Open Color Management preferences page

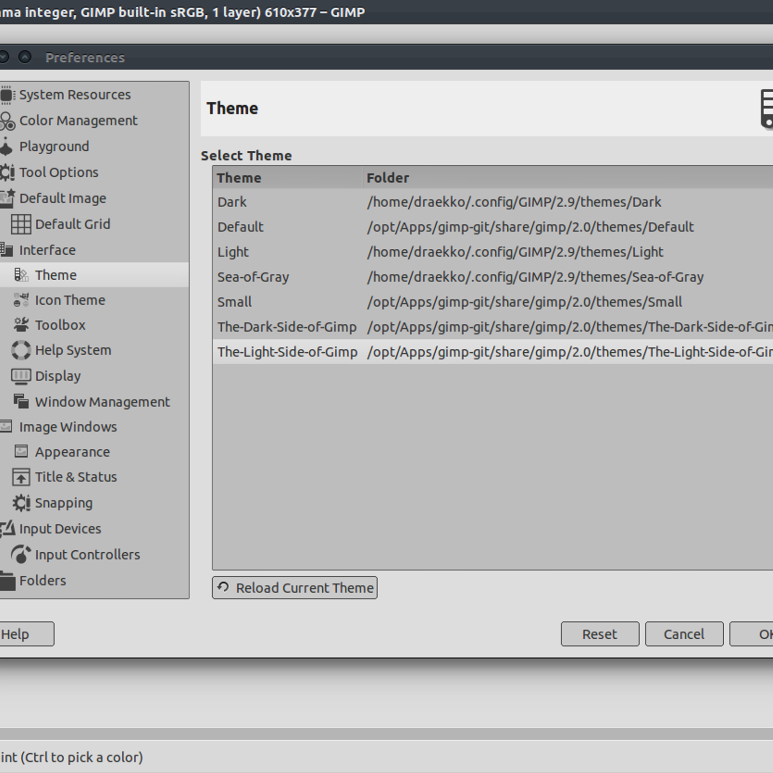point(78,121)
